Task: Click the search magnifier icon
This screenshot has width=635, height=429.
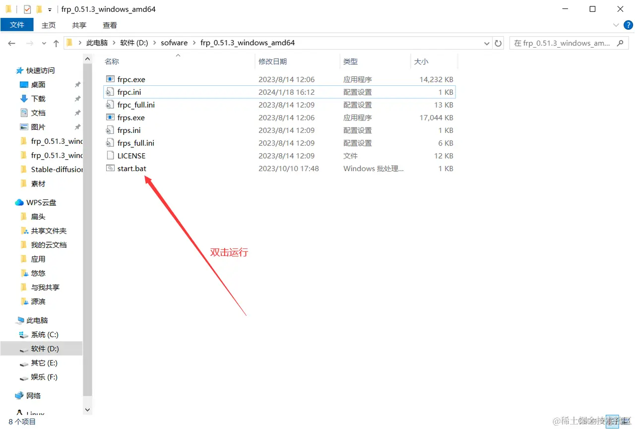Action: tap(620, 43)
